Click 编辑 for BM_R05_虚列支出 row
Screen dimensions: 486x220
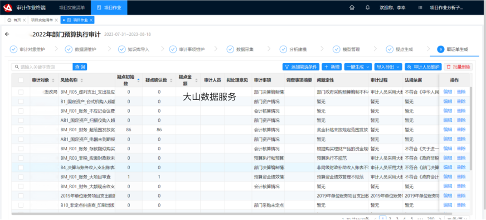pos(448,92)
